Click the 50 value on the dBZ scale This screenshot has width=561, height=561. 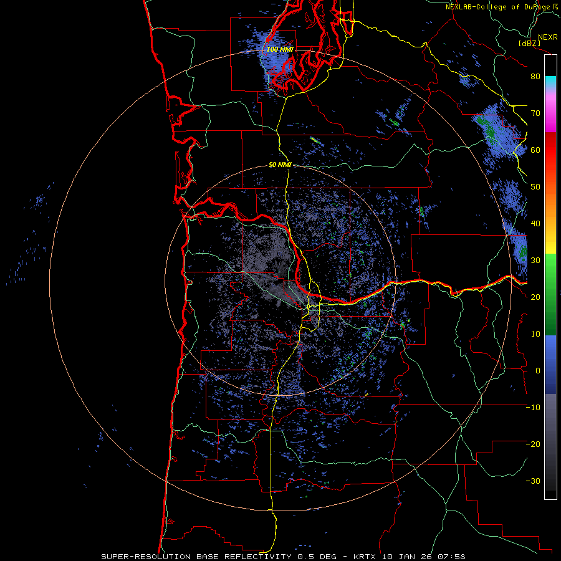pyautogui.click(x=535, y=187)
